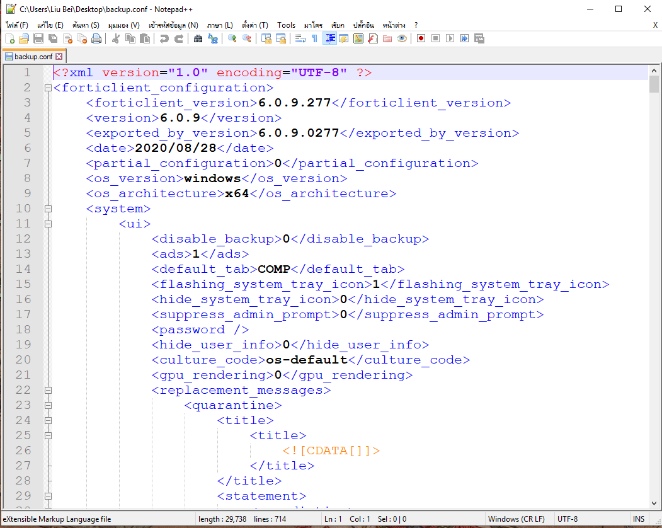The height and width of the screenshot is (528, 662).
Task: Open the Function List icon
Action: (x=373, y=39)
